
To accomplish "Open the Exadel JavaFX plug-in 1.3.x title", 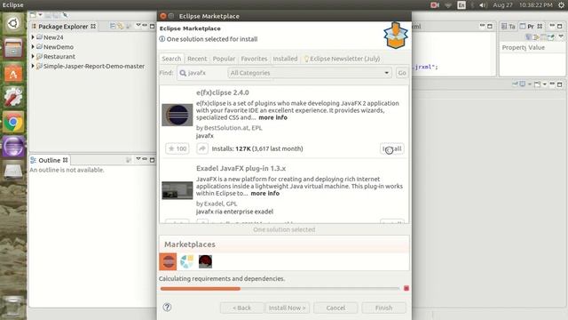I will 241,168.
